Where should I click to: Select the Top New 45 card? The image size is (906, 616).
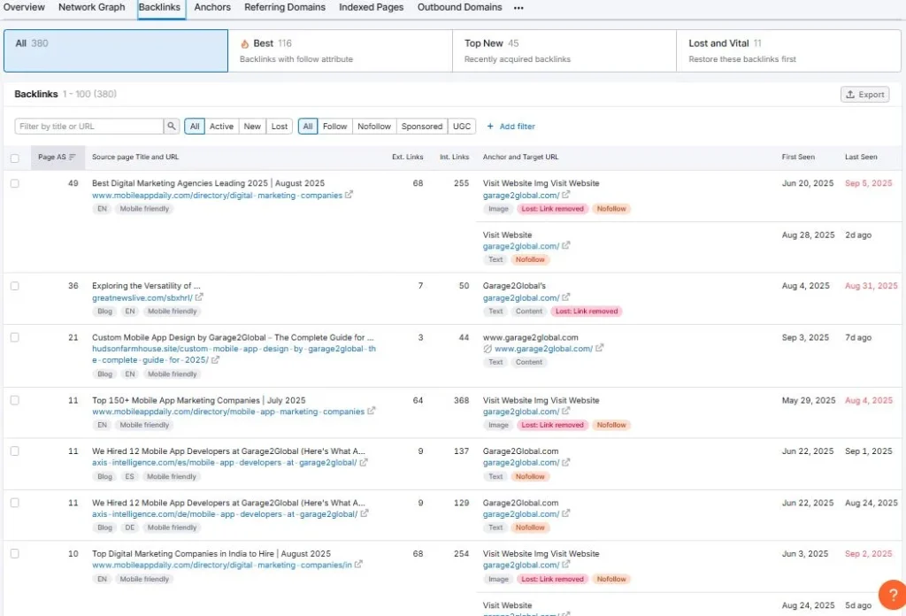[x=564, y=50]
